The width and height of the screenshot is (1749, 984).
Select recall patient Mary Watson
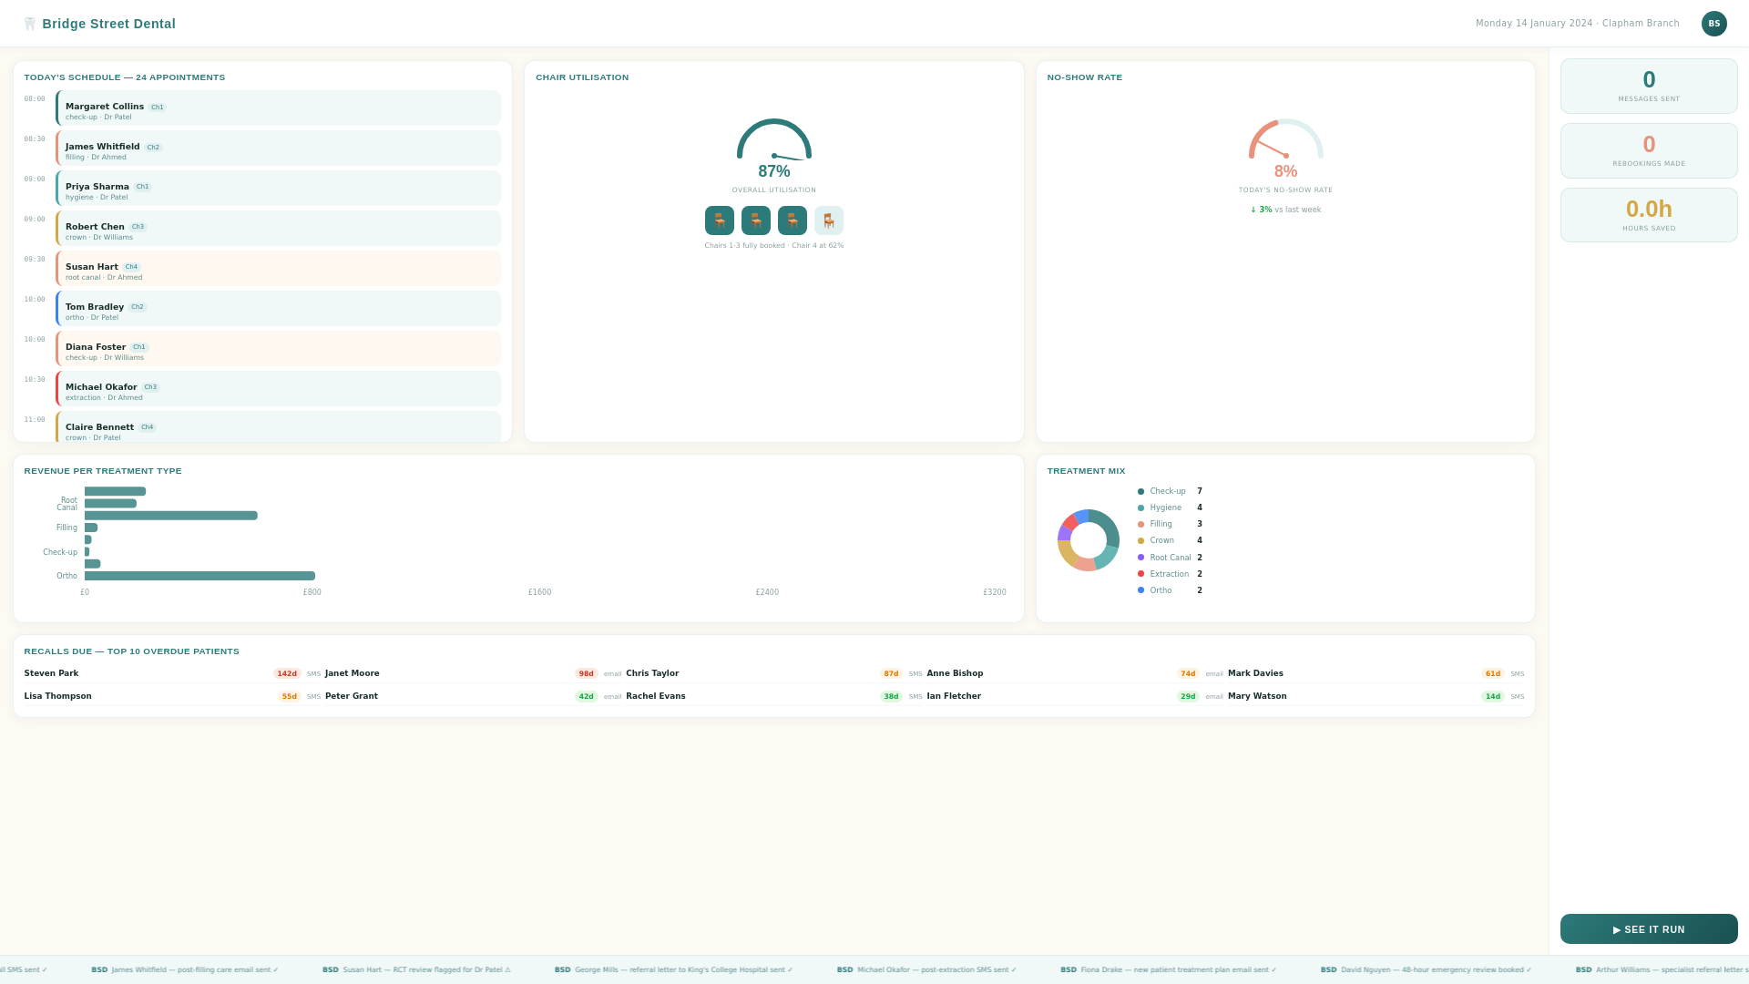[x=1257, y=696]
